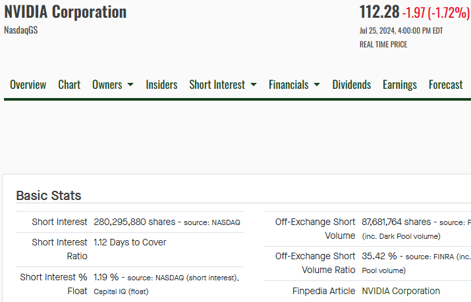This screenshot has height=302, width=471.
Task: Open the Insiders page
Action: point(161,85)
